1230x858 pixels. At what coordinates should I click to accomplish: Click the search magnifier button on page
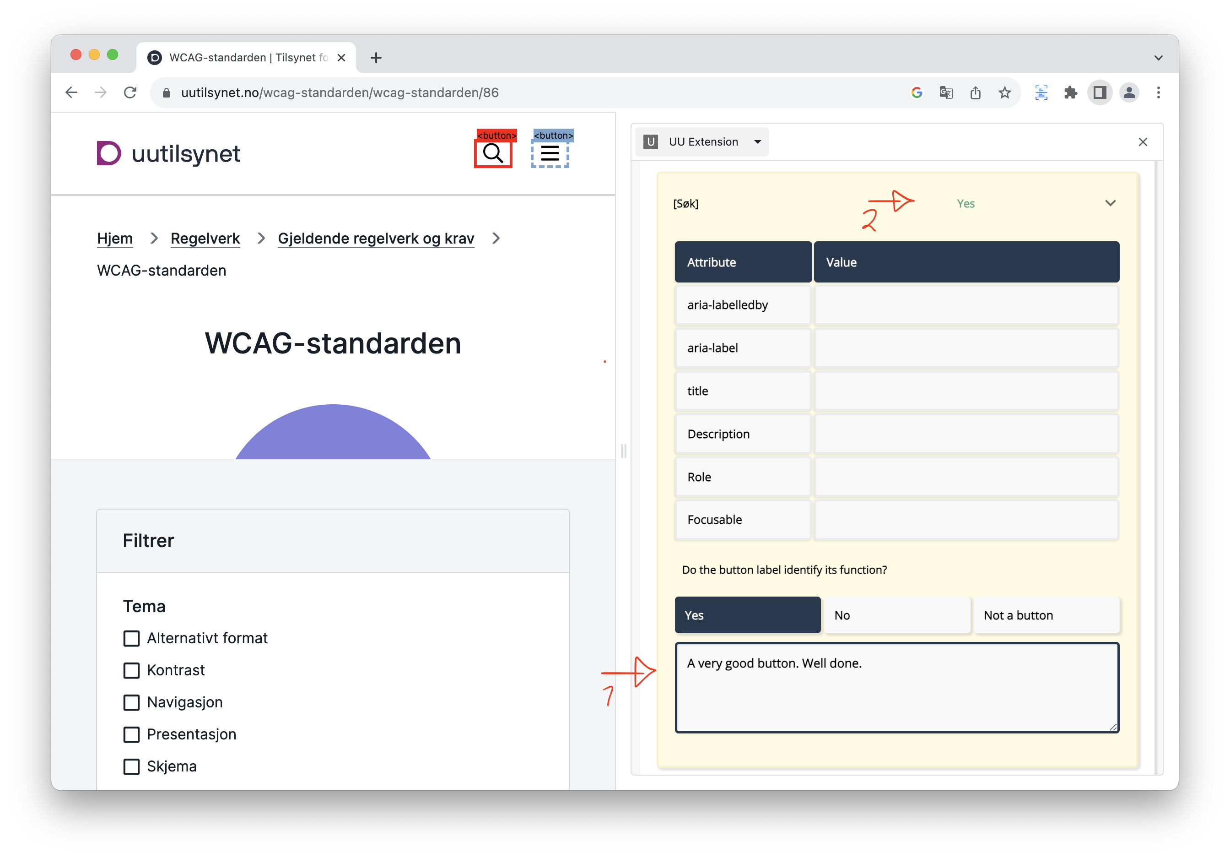493,154
